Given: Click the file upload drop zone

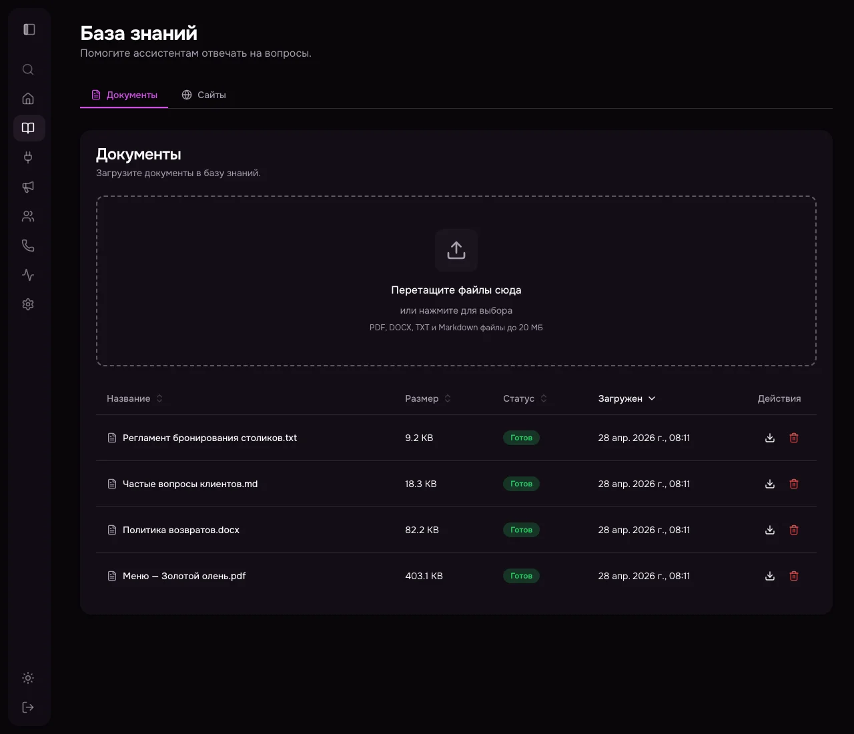Looking at the screenshot, I should click(456, 280).
